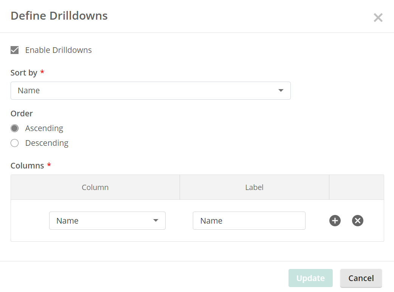The width and height of the screenshot is (394, 292).
Task: Click the Column dropdown's chevron icon
Action: (x=156, y=221)
